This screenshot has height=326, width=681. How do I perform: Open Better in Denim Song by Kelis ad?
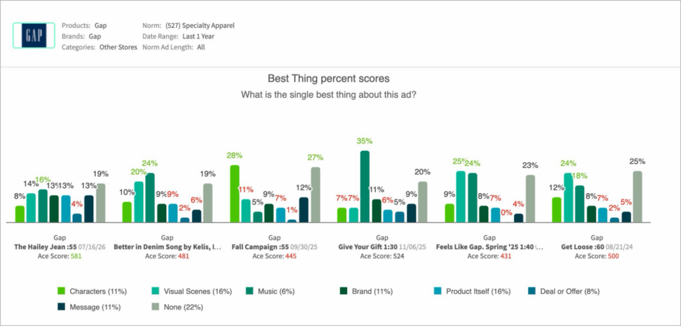[x=167, y=247]
